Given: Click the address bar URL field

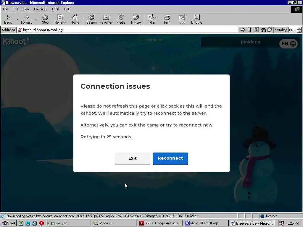Looking at the screenshot, I should point(128,30).
